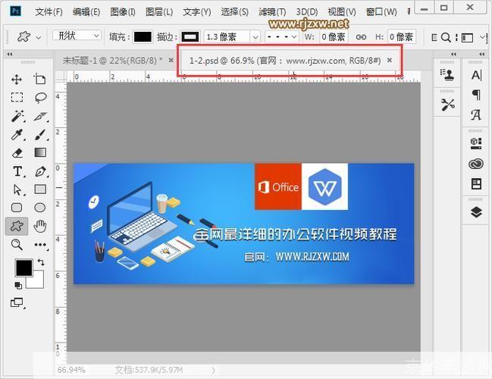Close the 1-2.psd document tab
This screenshot has width=492, height=379.
pyautogui.click(x=390, y=60)
